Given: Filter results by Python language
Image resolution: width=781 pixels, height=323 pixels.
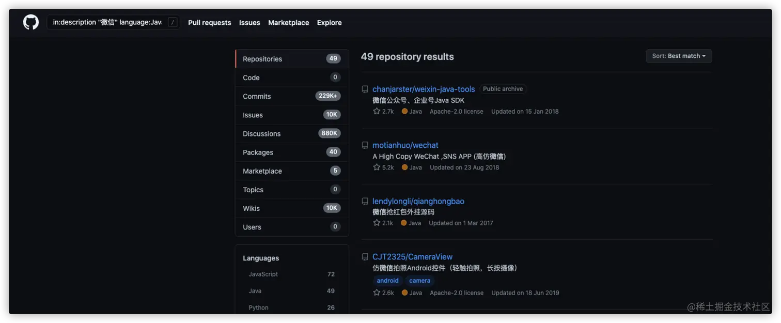Looking at the screenshot, I should click(292, 307).
